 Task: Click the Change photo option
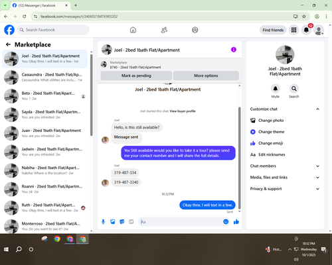tap(285, 121)
